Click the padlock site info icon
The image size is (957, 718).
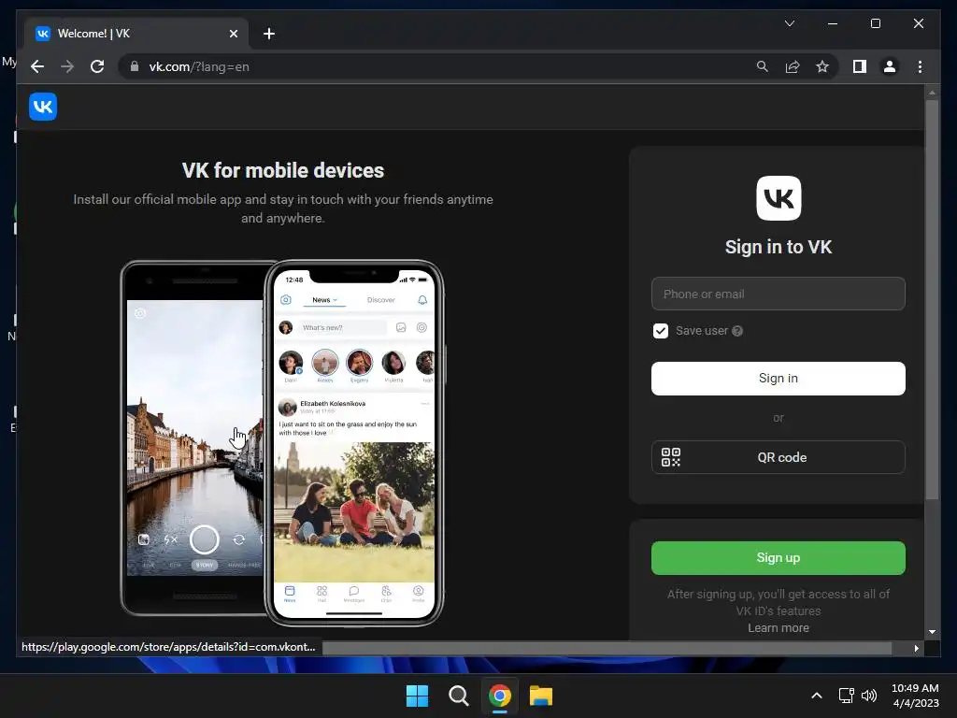click(135, 66)
